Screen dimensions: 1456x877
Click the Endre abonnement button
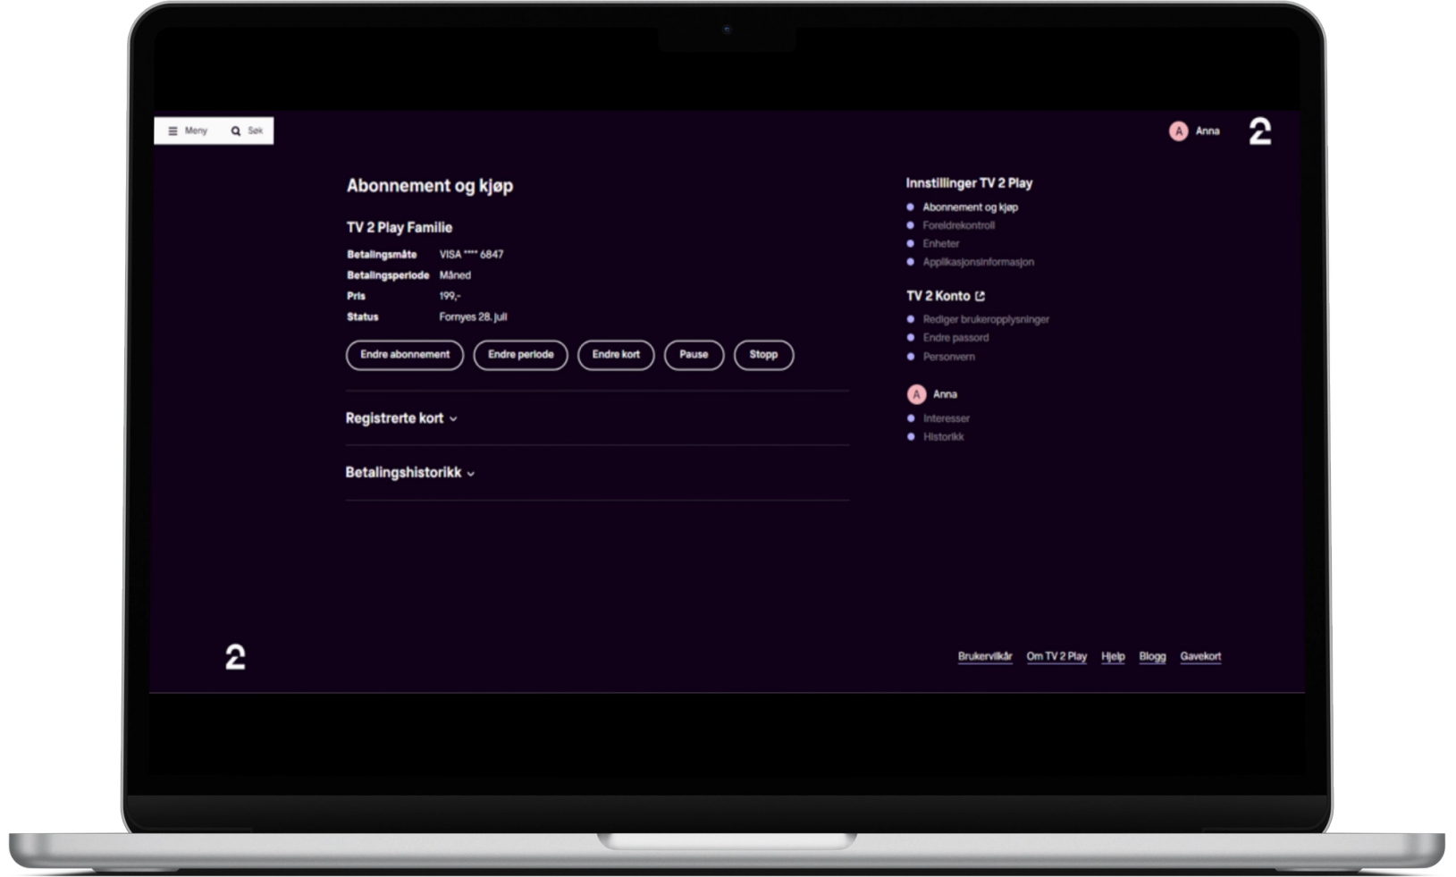(x=405, y=355)
